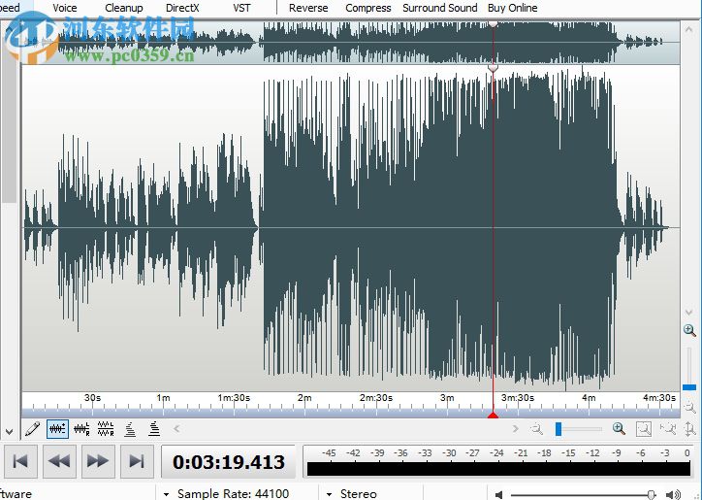Click vertical zoom fit icon
The image size is (702, 500).
(x=690, y=429)
